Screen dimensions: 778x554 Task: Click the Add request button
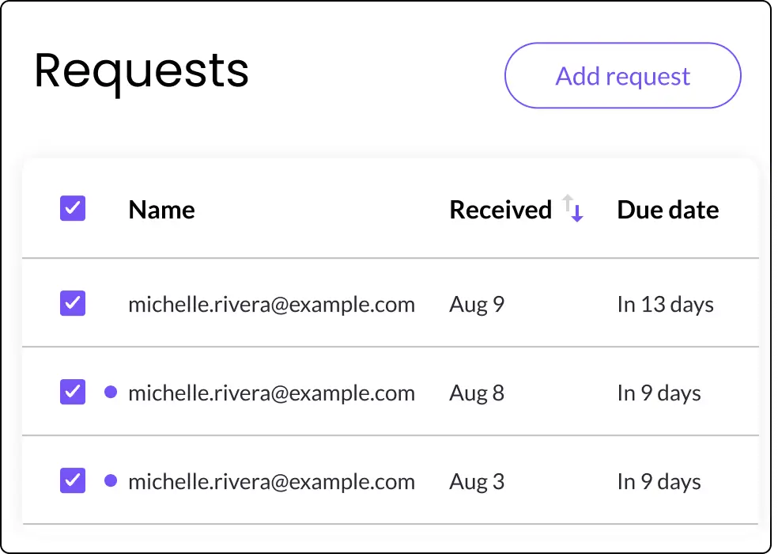coord(623,75)
